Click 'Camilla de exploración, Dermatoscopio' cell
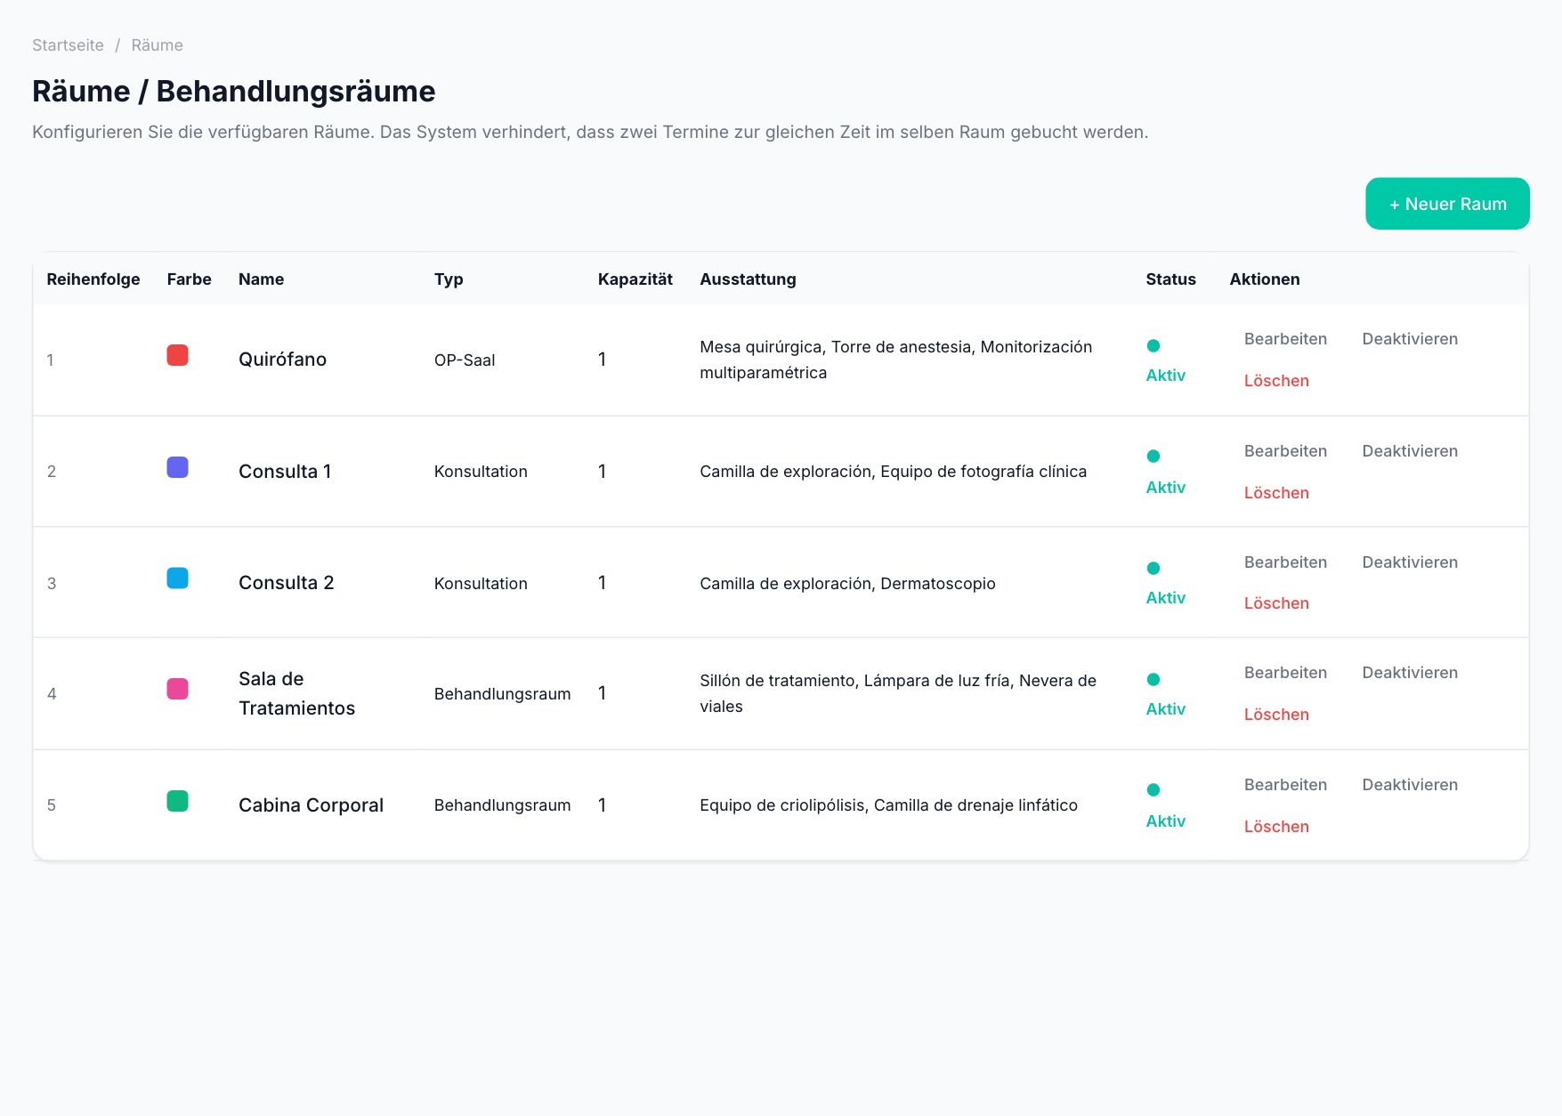This screenshot has width=1562, height=1116. (847, 584)
